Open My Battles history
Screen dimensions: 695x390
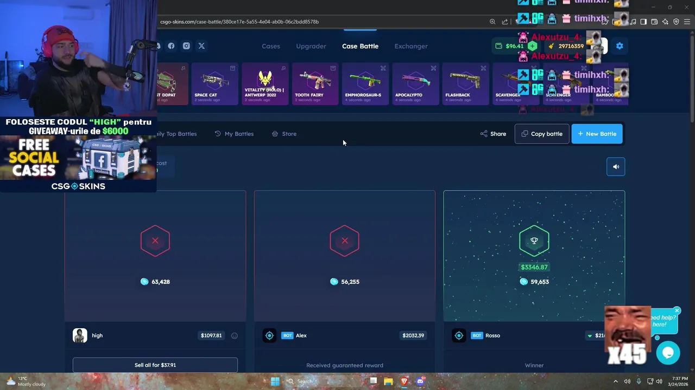tap(234, 134)
